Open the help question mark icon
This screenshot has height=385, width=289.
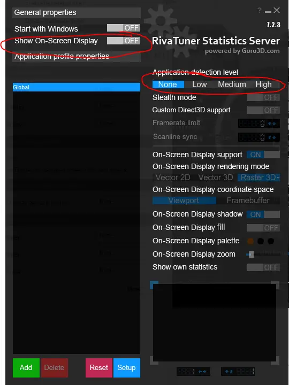coord(259,10)
